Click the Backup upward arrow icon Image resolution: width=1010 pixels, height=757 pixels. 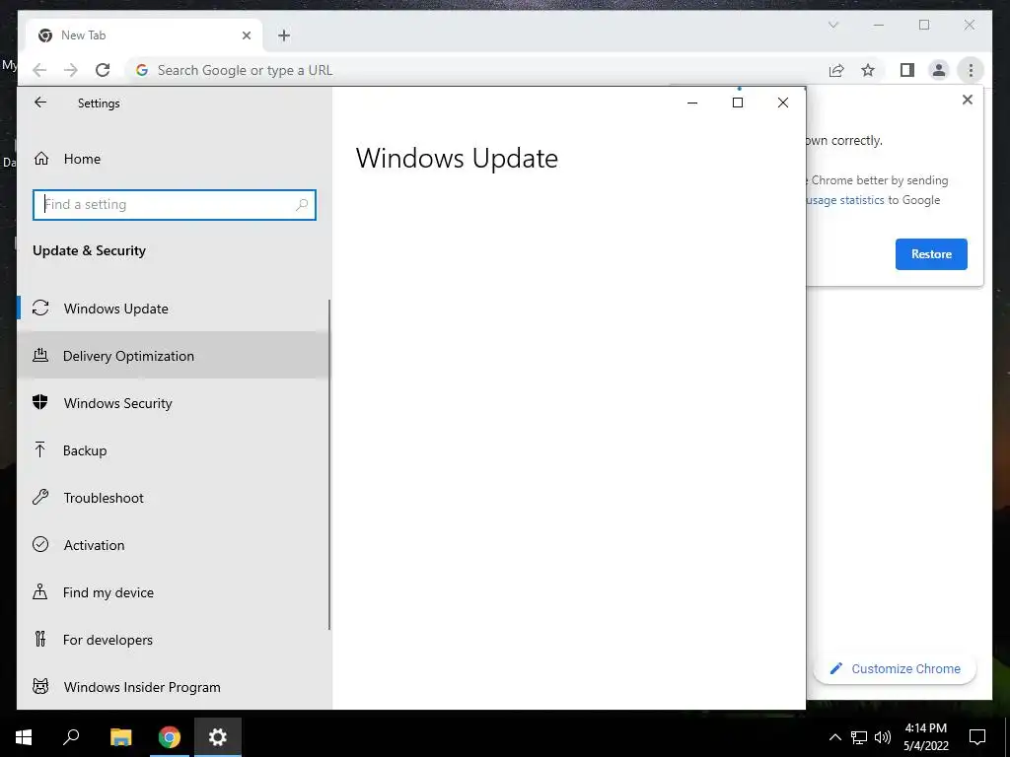point(39,449)
